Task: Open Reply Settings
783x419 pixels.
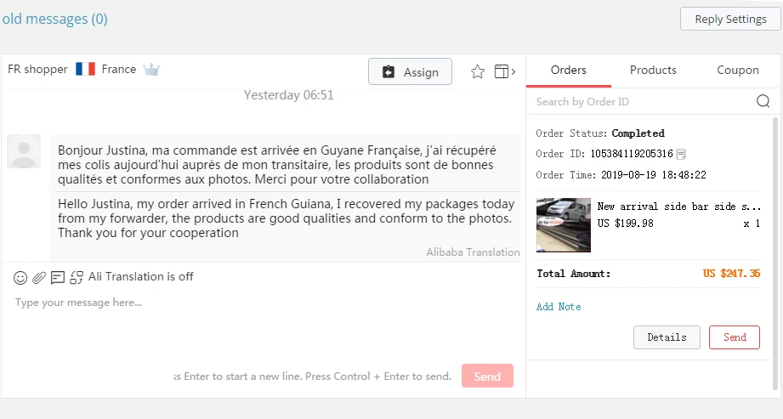Action: pos(730,19)
